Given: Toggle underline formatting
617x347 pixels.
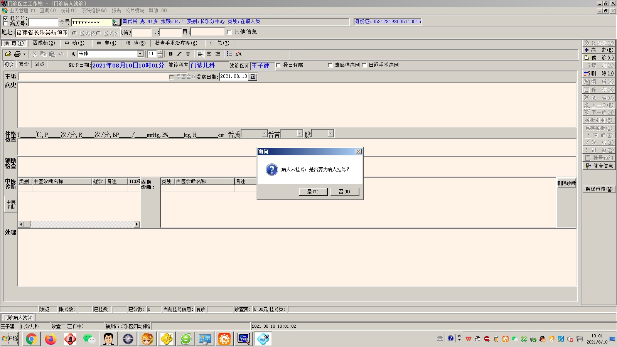Looking at the screenshot, I should pos(188,54).
